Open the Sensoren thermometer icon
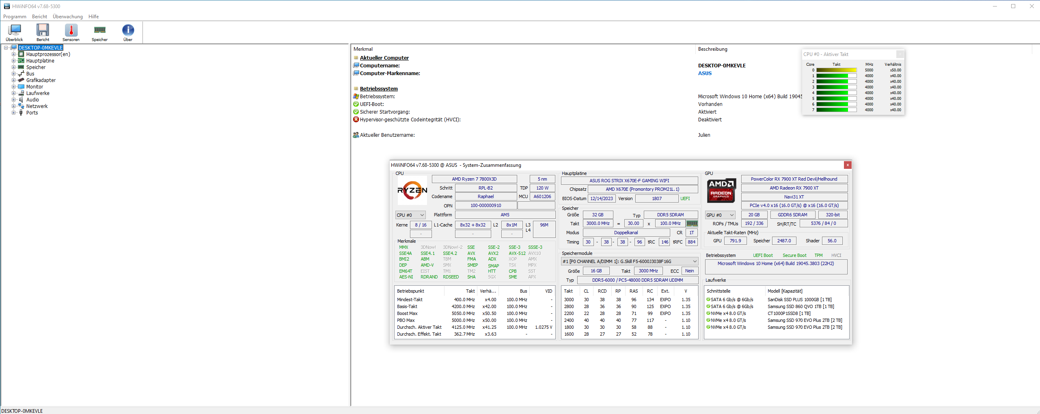 (x=71, y=30)
